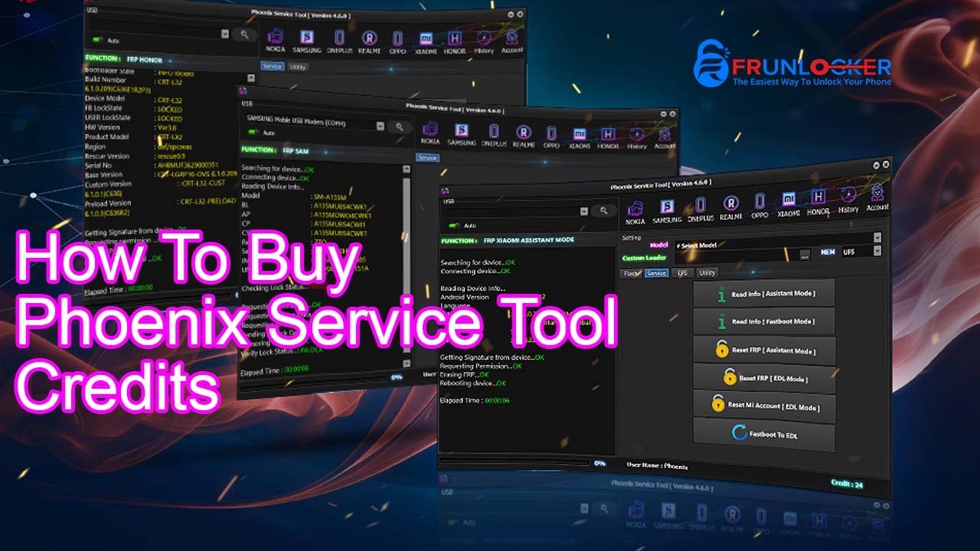
Task: Click Reset FRP [ EDL Mode ]
Action: 764,378
